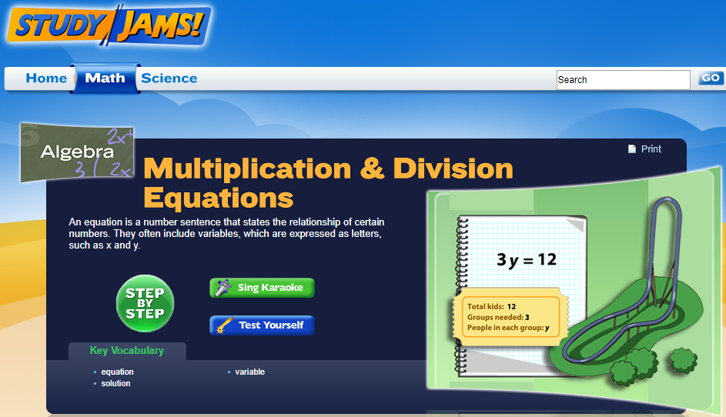Launch Sing Karaoke

pos(262,288)
